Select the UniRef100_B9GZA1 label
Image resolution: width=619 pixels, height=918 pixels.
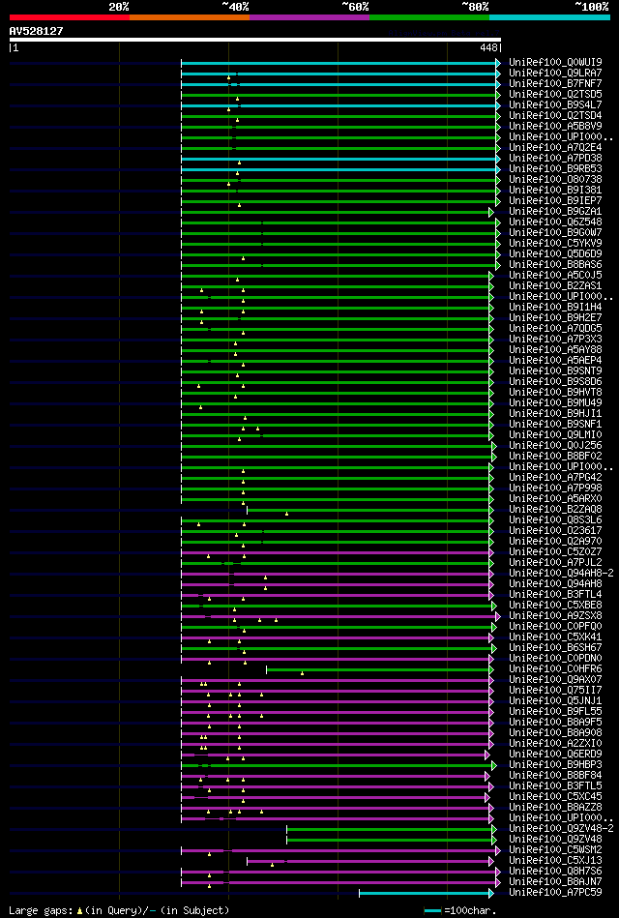(x=556, y=211)
